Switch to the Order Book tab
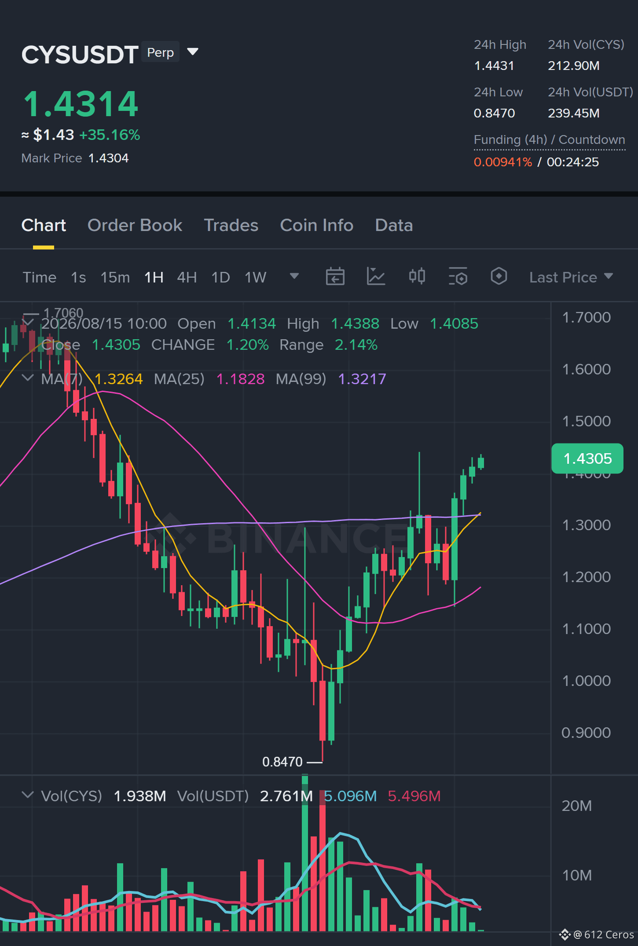This screenshot has width=638, height=946. click(135, 225)
